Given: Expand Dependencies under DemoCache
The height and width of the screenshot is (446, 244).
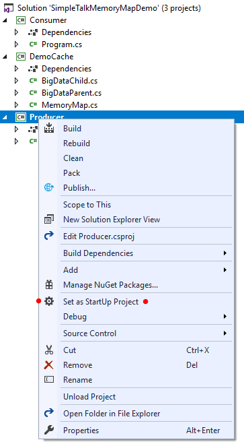Looking at the screenshot, I should click(16, 69).
